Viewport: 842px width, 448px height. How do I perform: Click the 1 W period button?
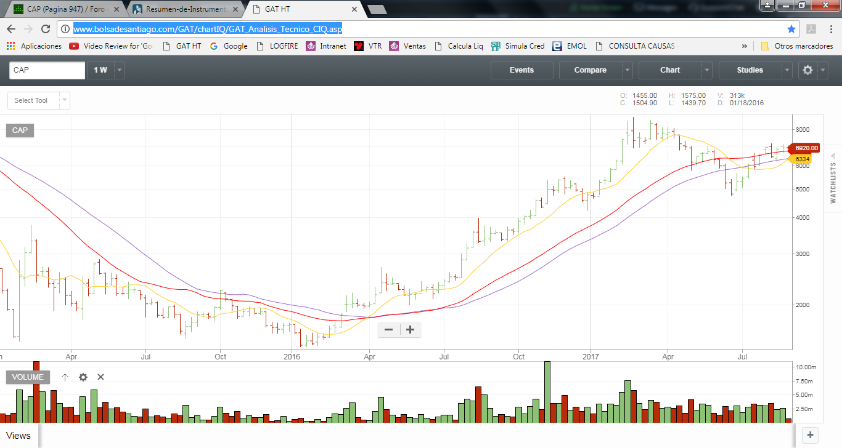(x=100, y=70)
